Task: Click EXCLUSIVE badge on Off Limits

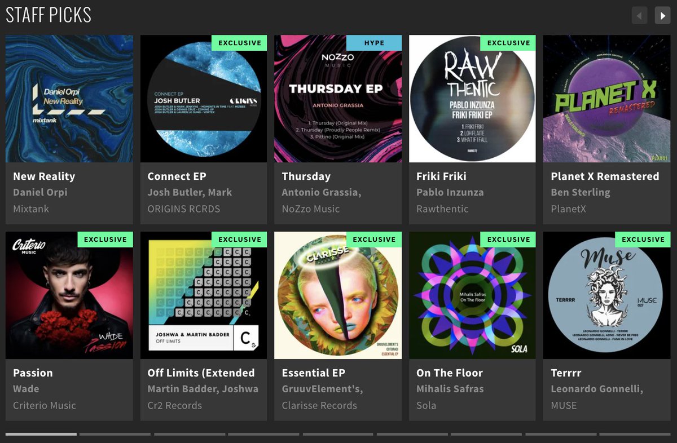Action: (x=239, y=240)
